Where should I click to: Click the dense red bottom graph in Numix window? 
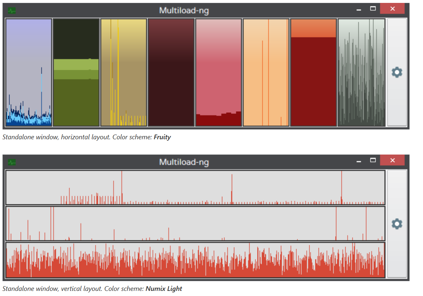(x=195, y=260)
